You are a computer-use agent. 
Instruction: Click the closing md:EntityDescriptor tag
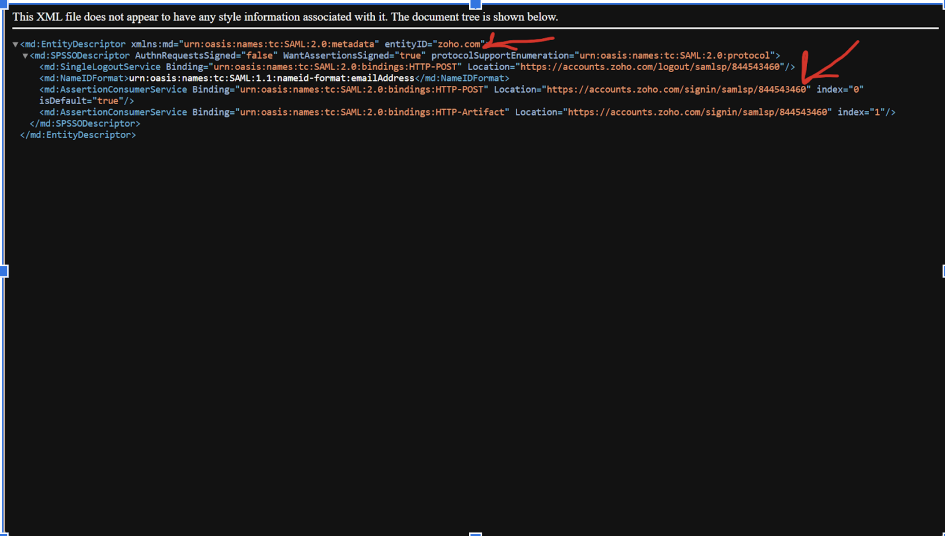click(x=78, y=135)
